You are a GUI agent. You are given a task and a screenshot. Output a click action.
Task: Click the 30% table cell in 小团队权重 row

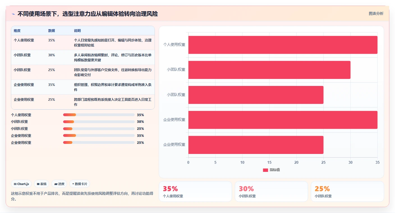pyautogui.click(x=52, y=55)
